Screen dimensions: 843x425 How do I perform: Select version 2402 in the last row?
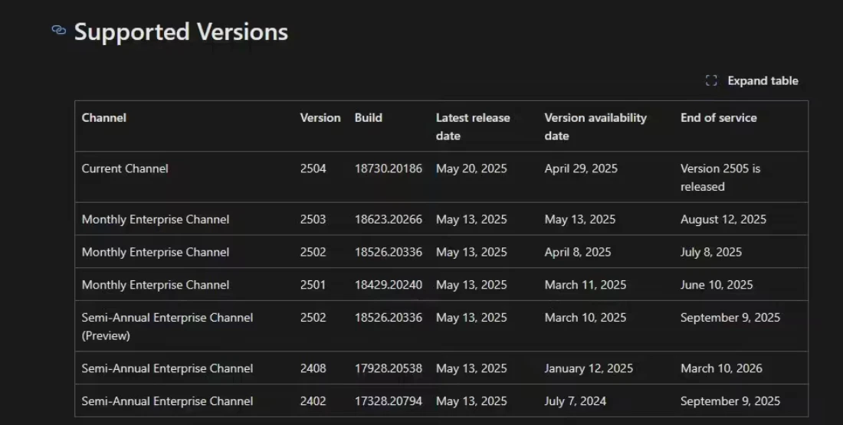coord(313,401)
